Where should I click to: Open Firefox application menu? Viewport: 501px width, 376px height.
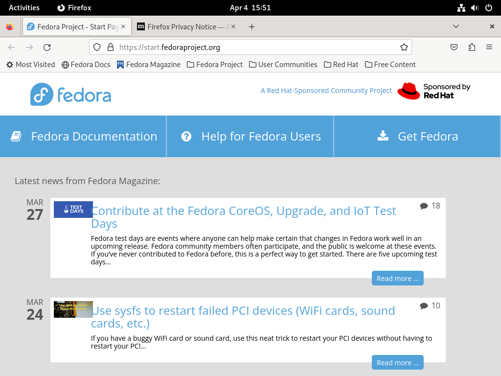pos(489,47)
